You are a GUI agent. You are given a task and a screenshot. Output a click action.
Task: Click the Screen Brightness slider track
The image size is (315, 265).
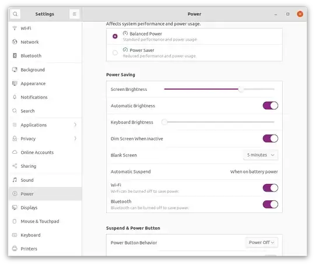coord(219,89)
